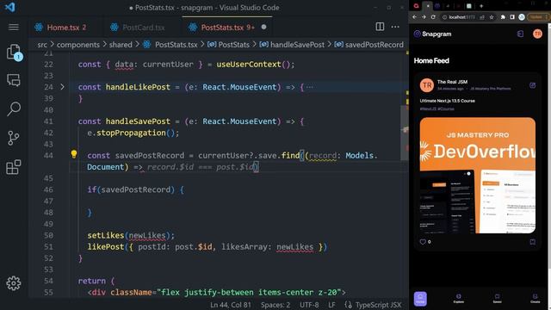Open the browser Extensions puzzle icon
The width and height of the screenshot is (551, 310).
pos(503,17)
